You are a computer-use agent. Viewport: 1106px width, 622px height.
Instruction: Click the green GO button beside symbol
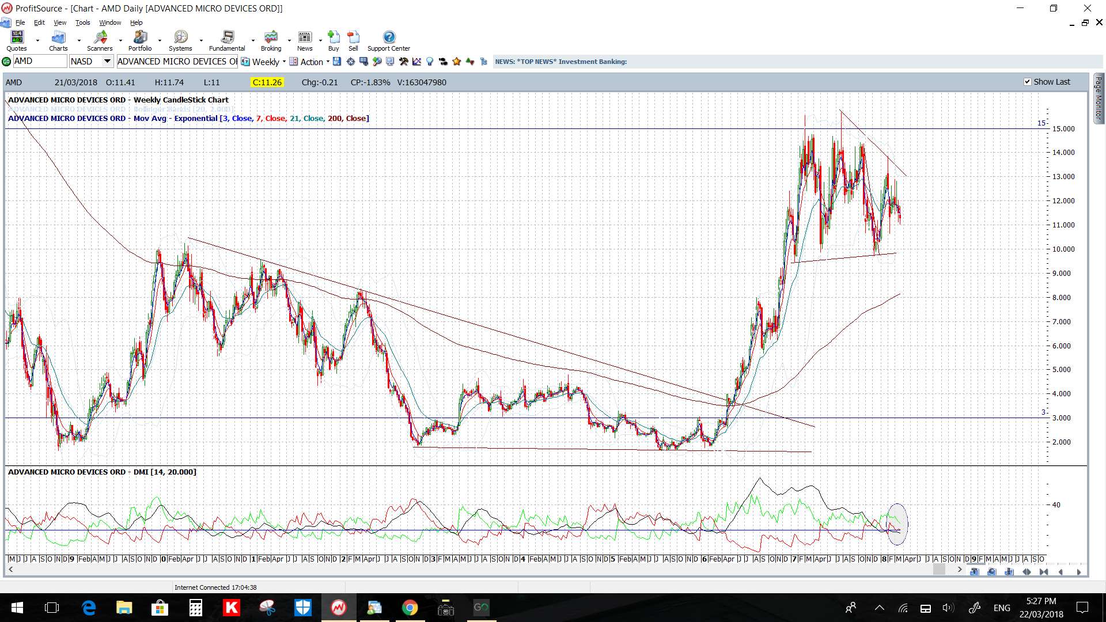click(6, 62)
